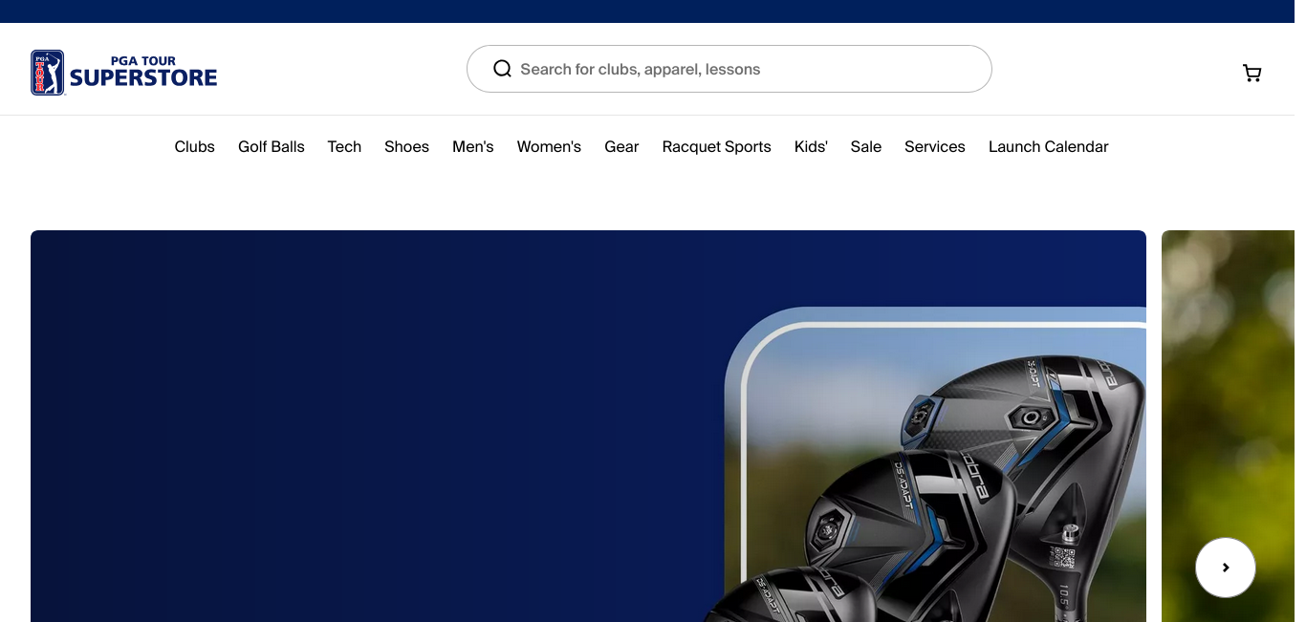View the Sale section
Image resolution: width=1306 pixels, height=622 pixels.
[866, 146]
